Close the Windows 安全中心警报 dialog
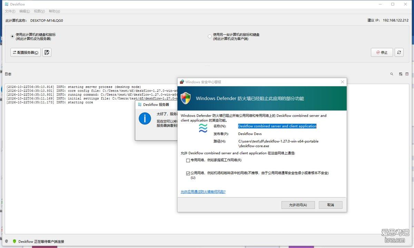414x248 pixels. pyautogui.click(x=342, y=82)
